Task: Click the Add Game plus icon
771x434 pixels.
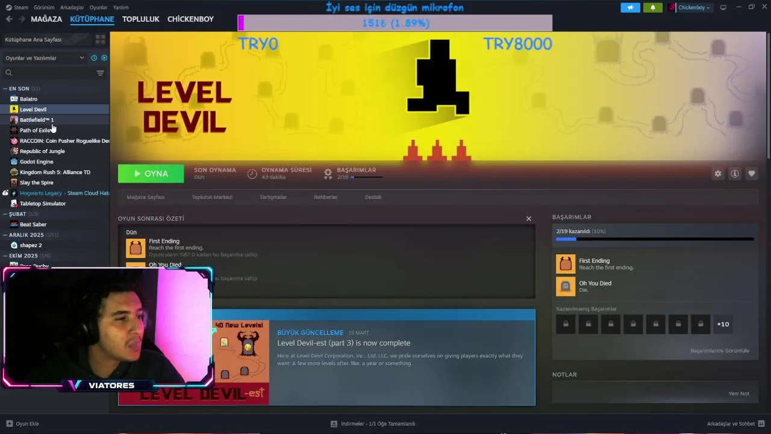Action: (x=9, y=424)
